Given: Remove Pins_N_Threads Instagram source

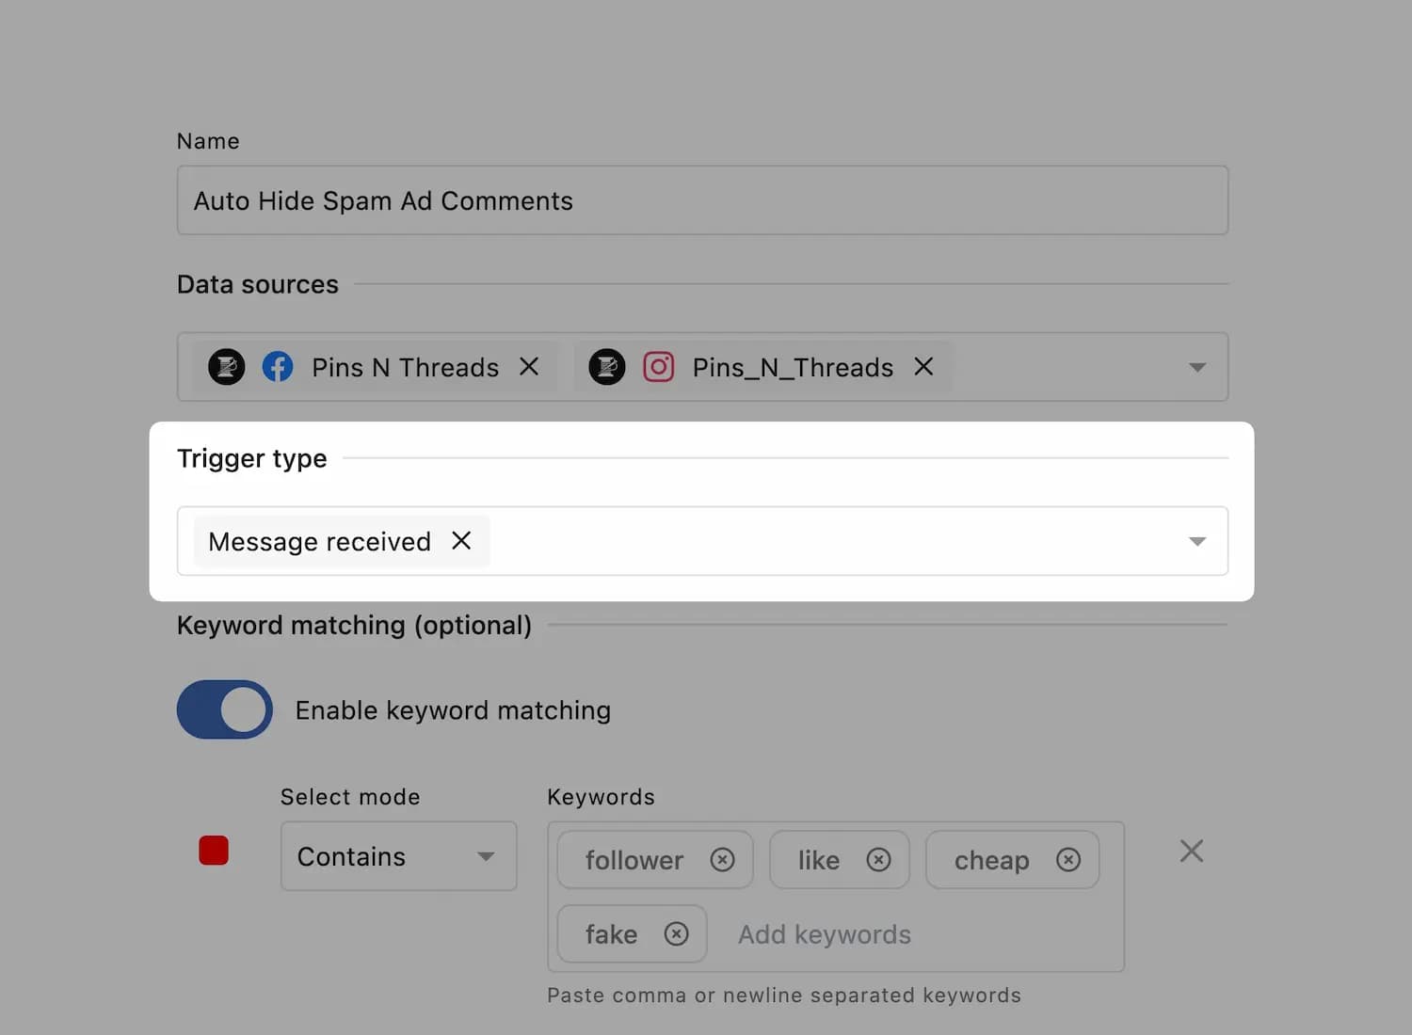Looking at the screenshot, I should coord(923,367).
